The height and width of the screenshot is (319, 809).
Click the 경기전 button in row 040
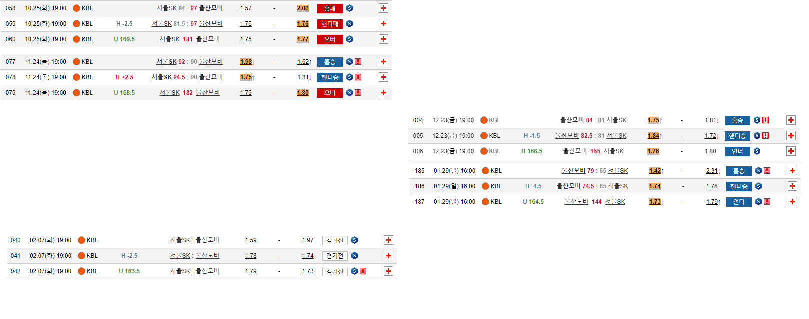tap(335, 240)
